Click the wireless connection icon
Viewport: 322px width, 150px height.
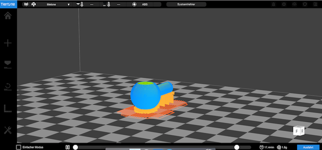pyautogui.click(x=26, y=4)
